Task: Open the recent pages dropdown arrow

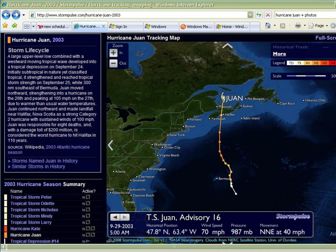Action: coord(24,15)
